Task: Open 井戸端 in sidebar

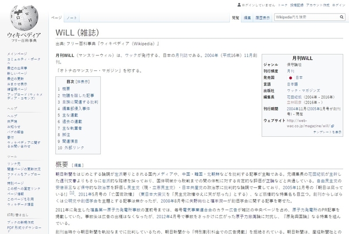Action: (x=12, y=121)
